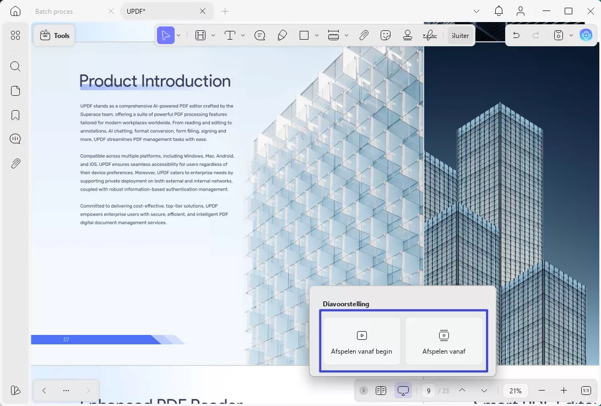601x406 pixels.
Task: Click Afspelen vanaf begin
Action: tap(361, 341)
